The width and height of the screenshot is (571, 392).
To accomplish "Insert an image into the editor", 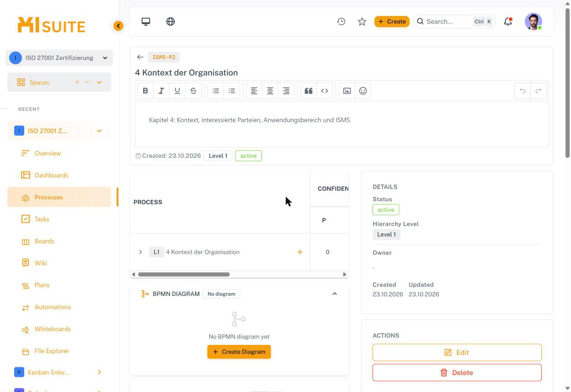I will point(347,91).
